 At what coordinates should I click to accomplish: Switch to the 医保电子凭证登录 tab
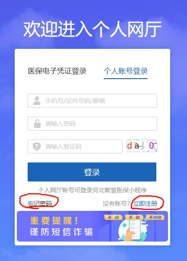pos(57,71)
